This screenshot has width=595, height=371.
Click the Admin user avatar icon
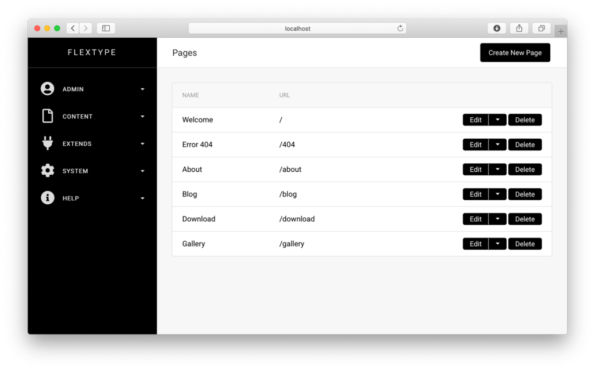point(48,89)
